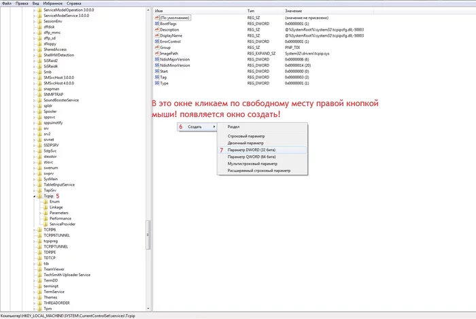The height and width of the screenshot is (319, 476).
Task: Click the TermService folder icon
Action: pyautogui.click(x=39, y=292)
